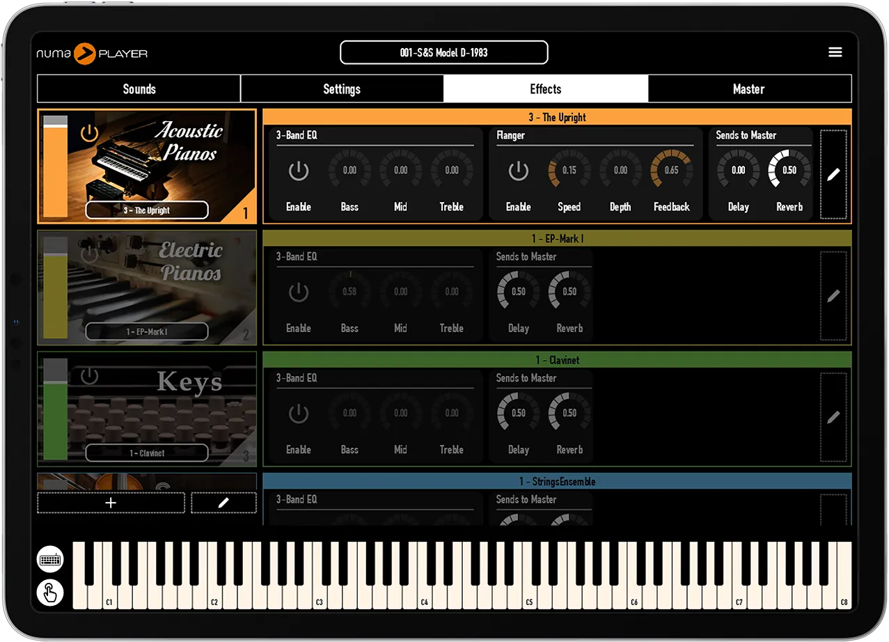
Task: Click the Flanger Depth knob
Action: pos(620,171)
